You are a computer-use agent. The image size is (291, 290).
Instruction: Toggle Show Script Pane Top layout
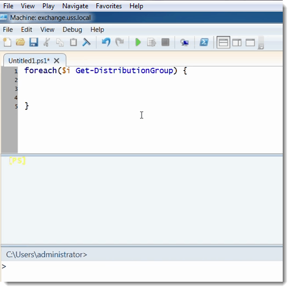pos(223,42)
